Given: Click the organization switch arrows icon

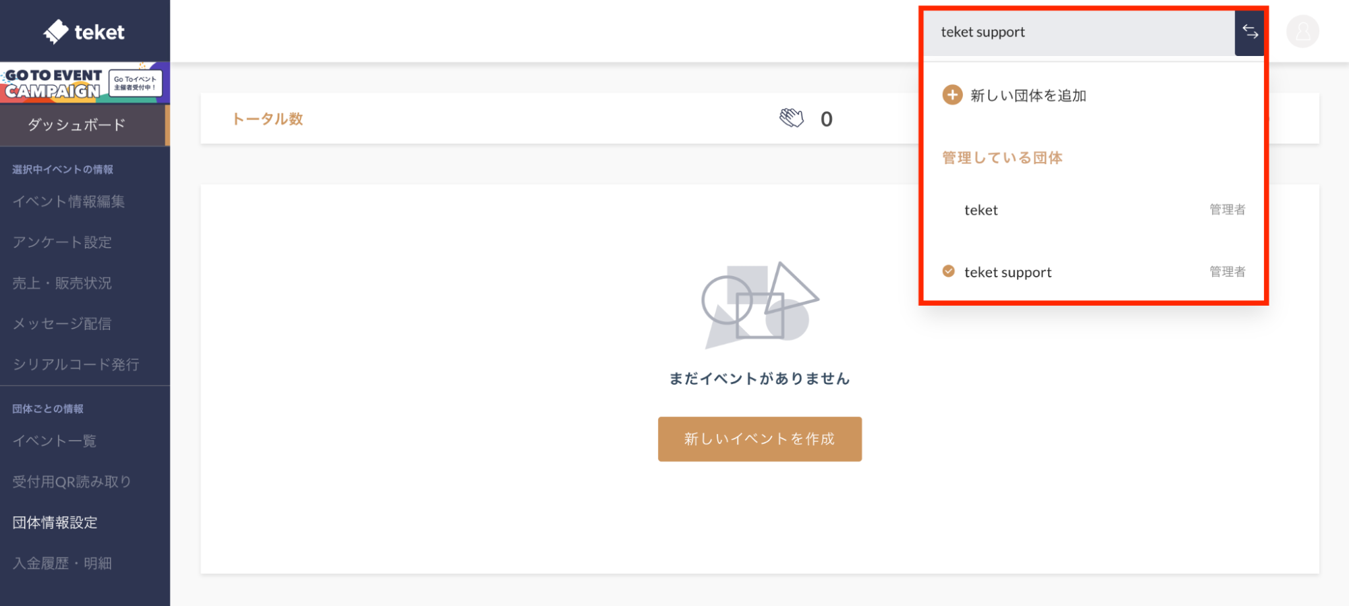Looking at the screenshot, I should point(1250,32).
